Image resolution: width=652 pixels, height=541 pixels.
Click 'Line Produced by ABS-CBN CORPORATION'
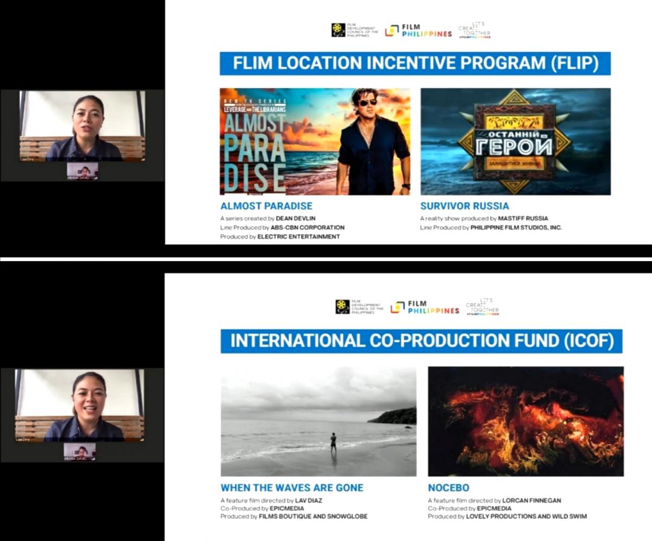point(282,227)
